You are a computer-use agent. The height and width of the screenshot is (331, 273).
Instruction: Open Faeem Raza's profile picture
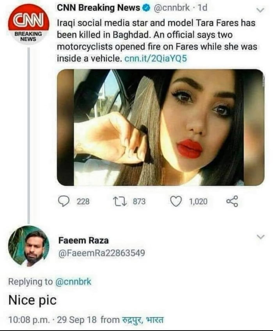point(28,246)
